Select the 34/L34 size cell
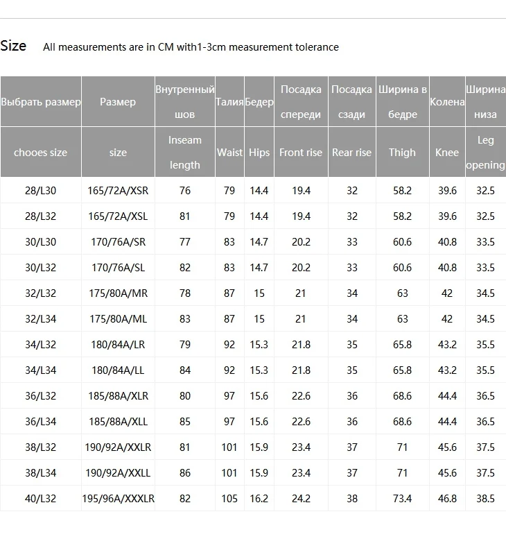Viewport: 506px width, 539px height. [x=40, y=370]
